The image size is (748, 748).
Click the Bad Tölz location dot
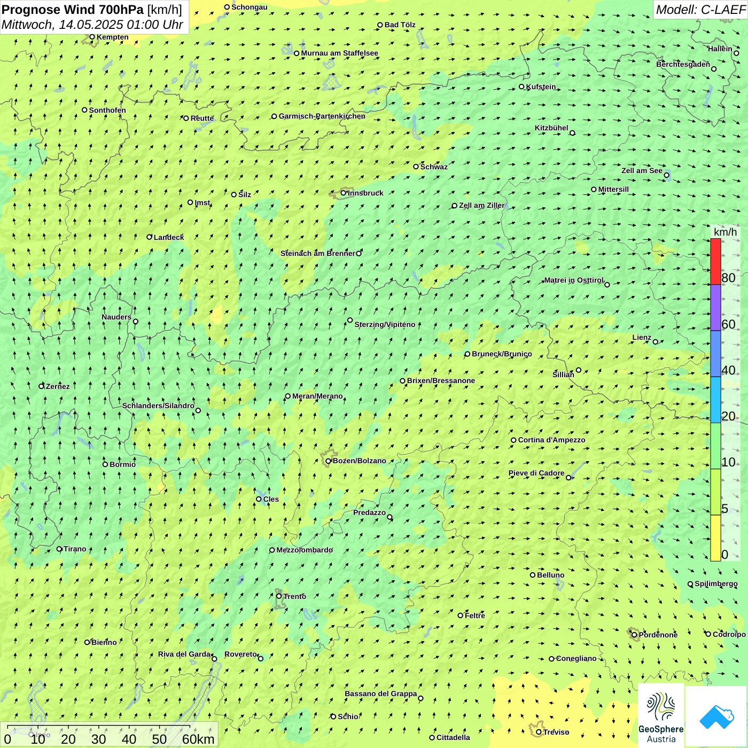coord(380,25)
